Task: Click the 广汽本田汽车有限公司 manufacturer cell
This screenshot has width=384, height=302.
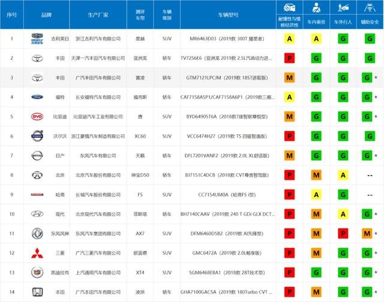Action: pyautogui.click(x=98, y=292)
